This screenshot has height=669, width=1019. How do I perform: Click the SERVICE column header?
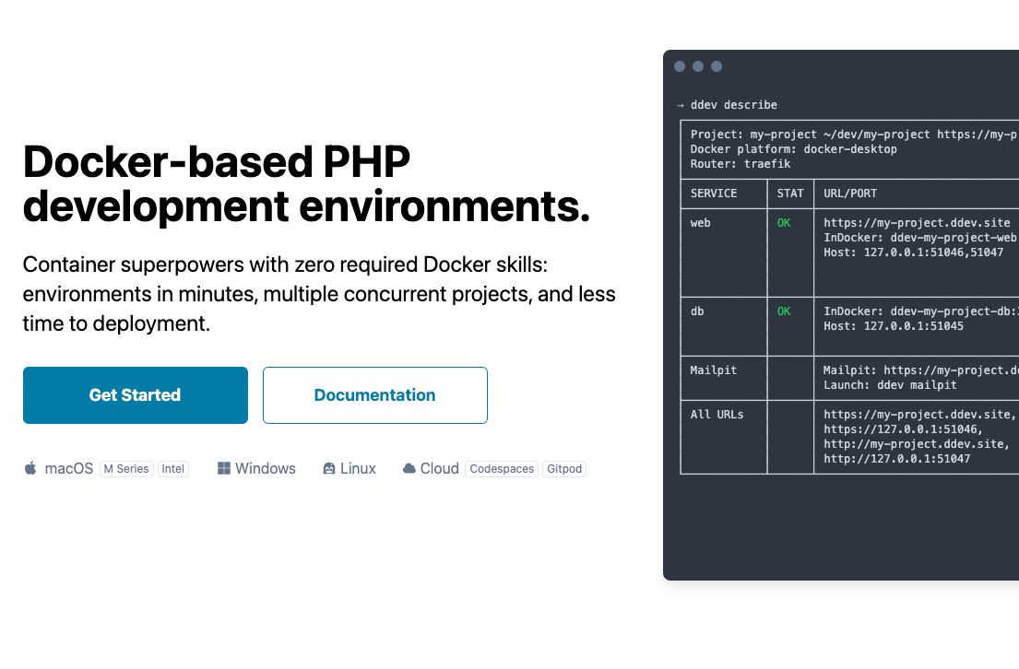tap(714, 193)
